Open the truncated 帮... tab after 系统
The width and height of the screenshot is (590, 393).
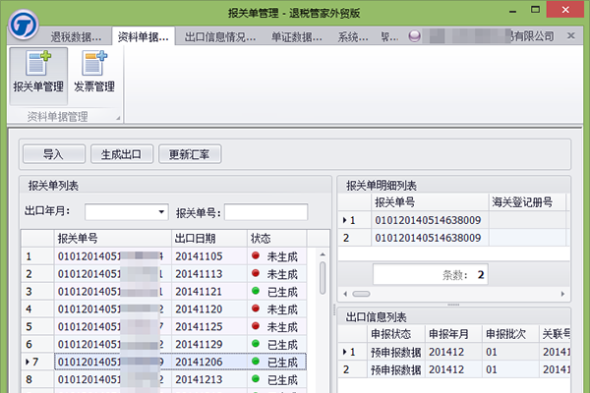pos(389,37)
